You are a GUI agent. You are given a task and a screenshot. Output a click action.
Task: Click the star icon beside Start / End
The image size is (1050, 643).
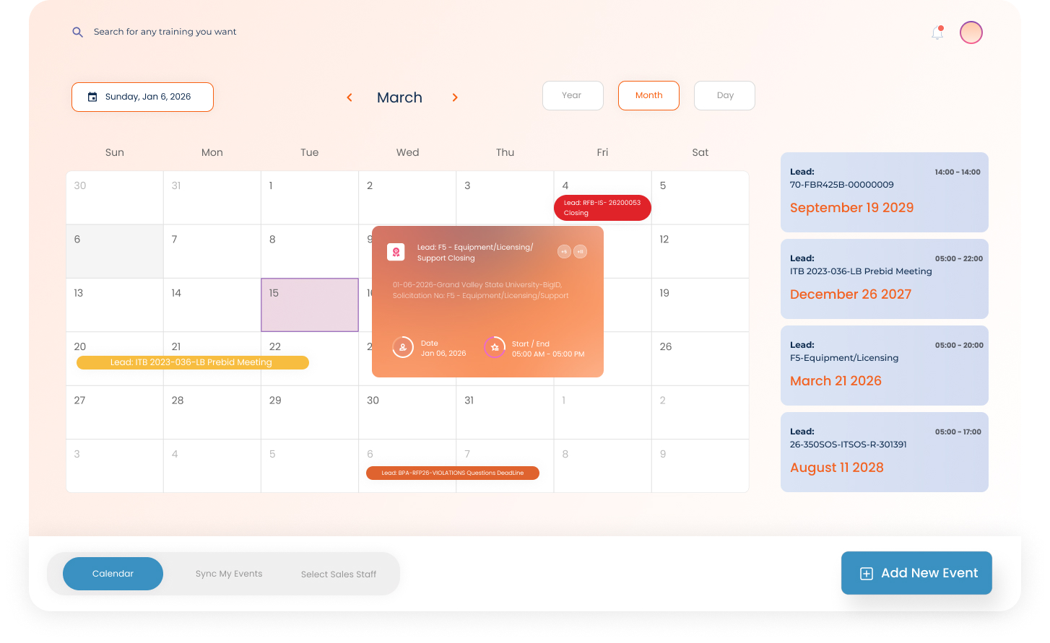[x=495, y=348]
